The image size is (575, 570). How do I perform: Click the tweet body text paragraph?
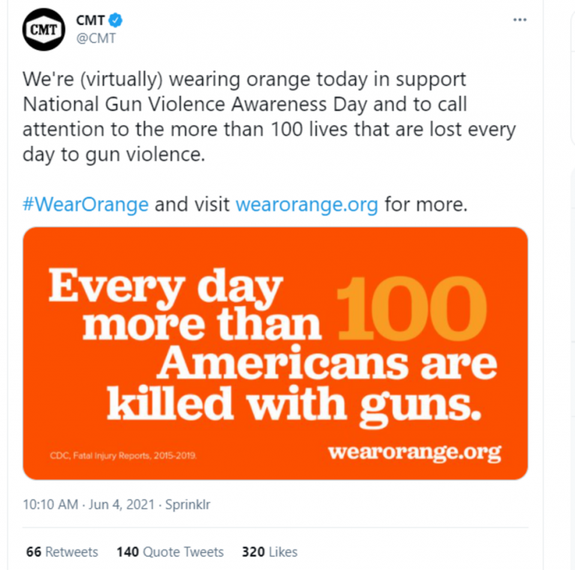pyautogui.click(x=270, y=115)
